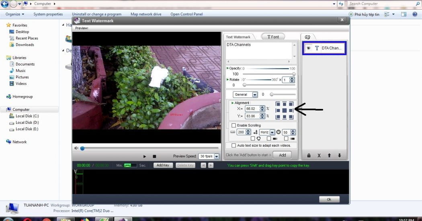The height and width of the screenshot is (221, 422).
Task: Lock the selected watermark layer
Action: 309,156
